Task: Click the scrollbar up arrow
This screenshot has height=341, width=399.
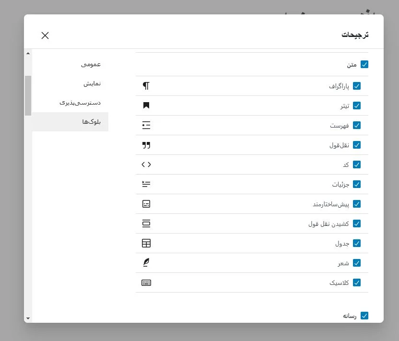Action: point(28,53)
